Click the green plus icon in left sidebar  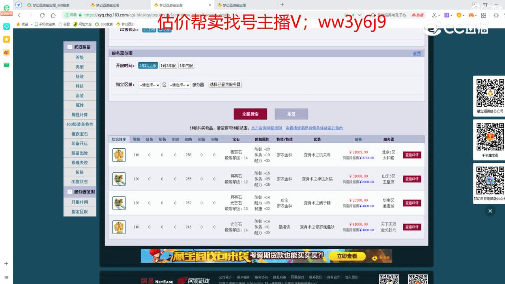6,26
